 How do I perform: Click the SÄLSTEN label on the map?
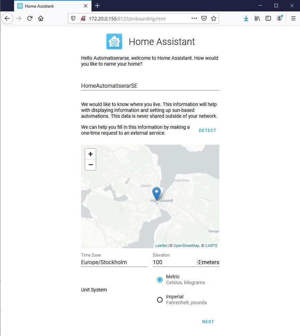click(x=182, y=180)
